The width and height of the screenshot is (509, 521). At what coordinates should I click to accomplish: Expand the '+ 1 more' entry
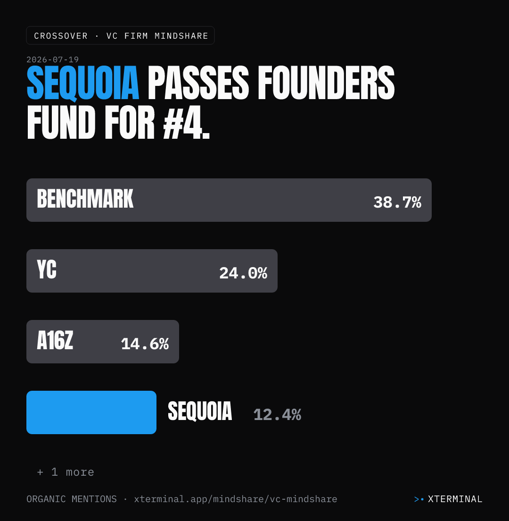[x=66, y=472]
